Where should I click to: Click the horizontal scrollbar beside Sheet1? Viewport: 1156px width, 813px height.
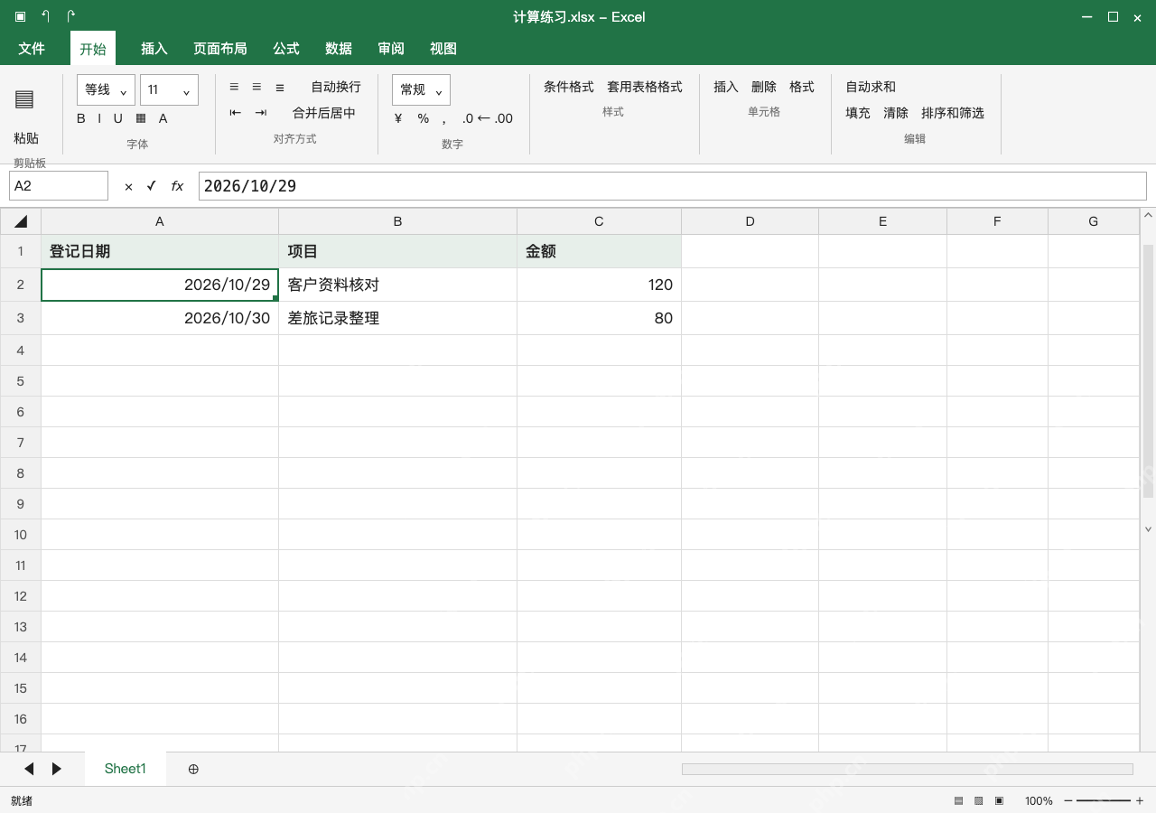908,769
